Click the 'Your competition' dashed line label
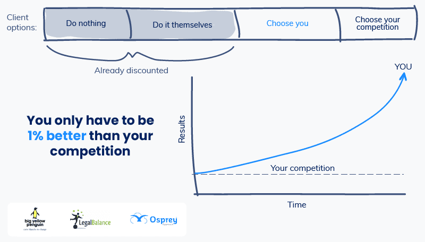This screenshot has width=425, height=242. click(x=302, y=168)
